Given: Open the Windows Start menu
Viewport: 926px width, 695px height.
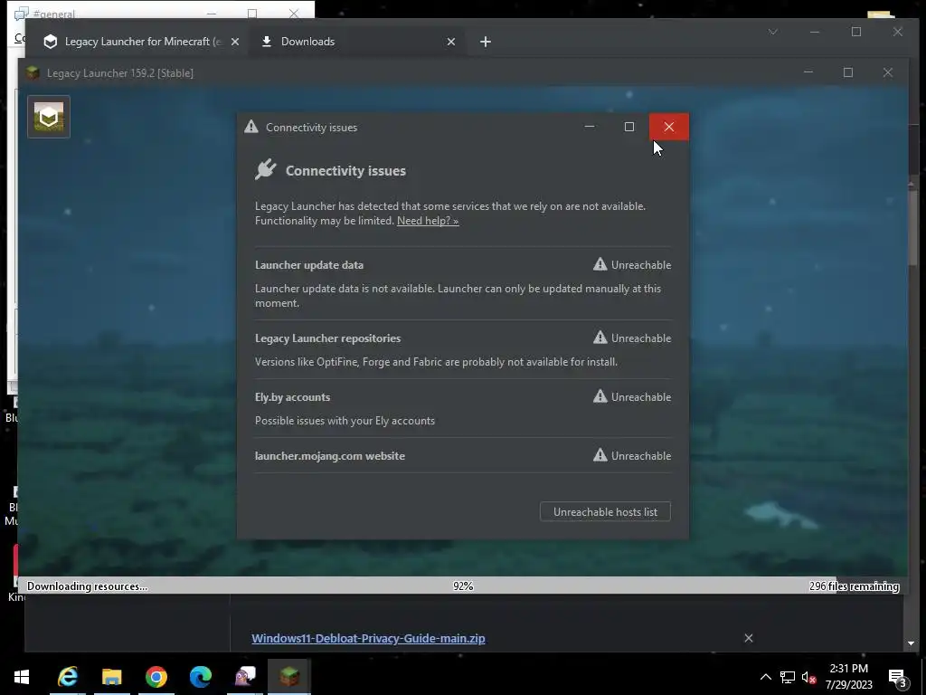Looking at the screenshot, I should click(x=22, y=677).
